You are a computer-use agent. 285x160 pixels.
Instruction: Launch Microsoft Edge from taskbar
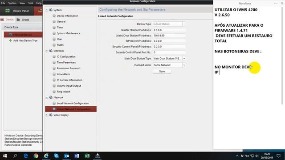click(x=26, y=156)
